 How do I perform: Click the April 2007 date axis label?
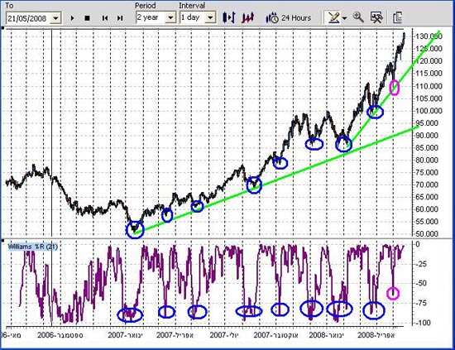coord(175,335)
